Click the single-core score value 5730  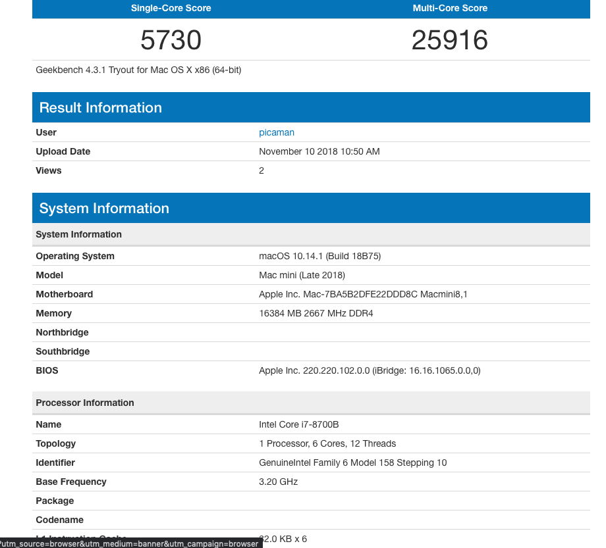pos(171,40)
